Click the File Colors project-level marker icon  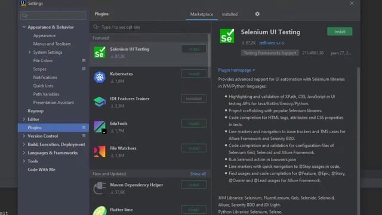click(84, 60)
